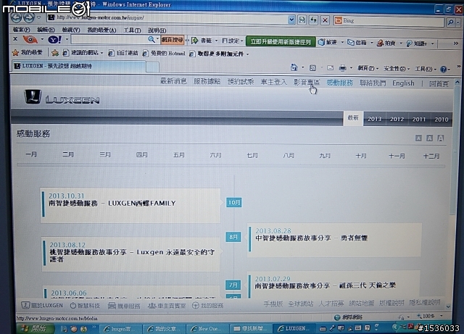464x334 pixels.
Task: Expand the 建議的網站 suggested sites dropdown
Action: (x=101, y=53)
